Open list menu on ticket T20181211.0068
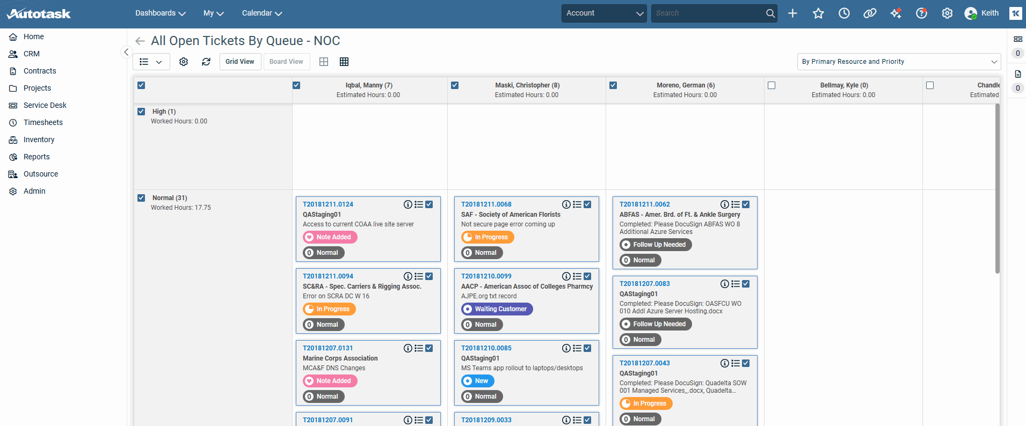Image resolution: width=1026 pixels, height=426 pixels. tap(577, 204)
